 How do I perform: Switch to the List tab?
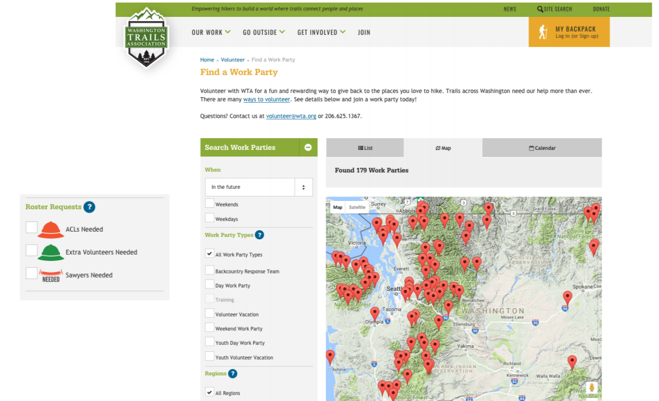point(365,148)
